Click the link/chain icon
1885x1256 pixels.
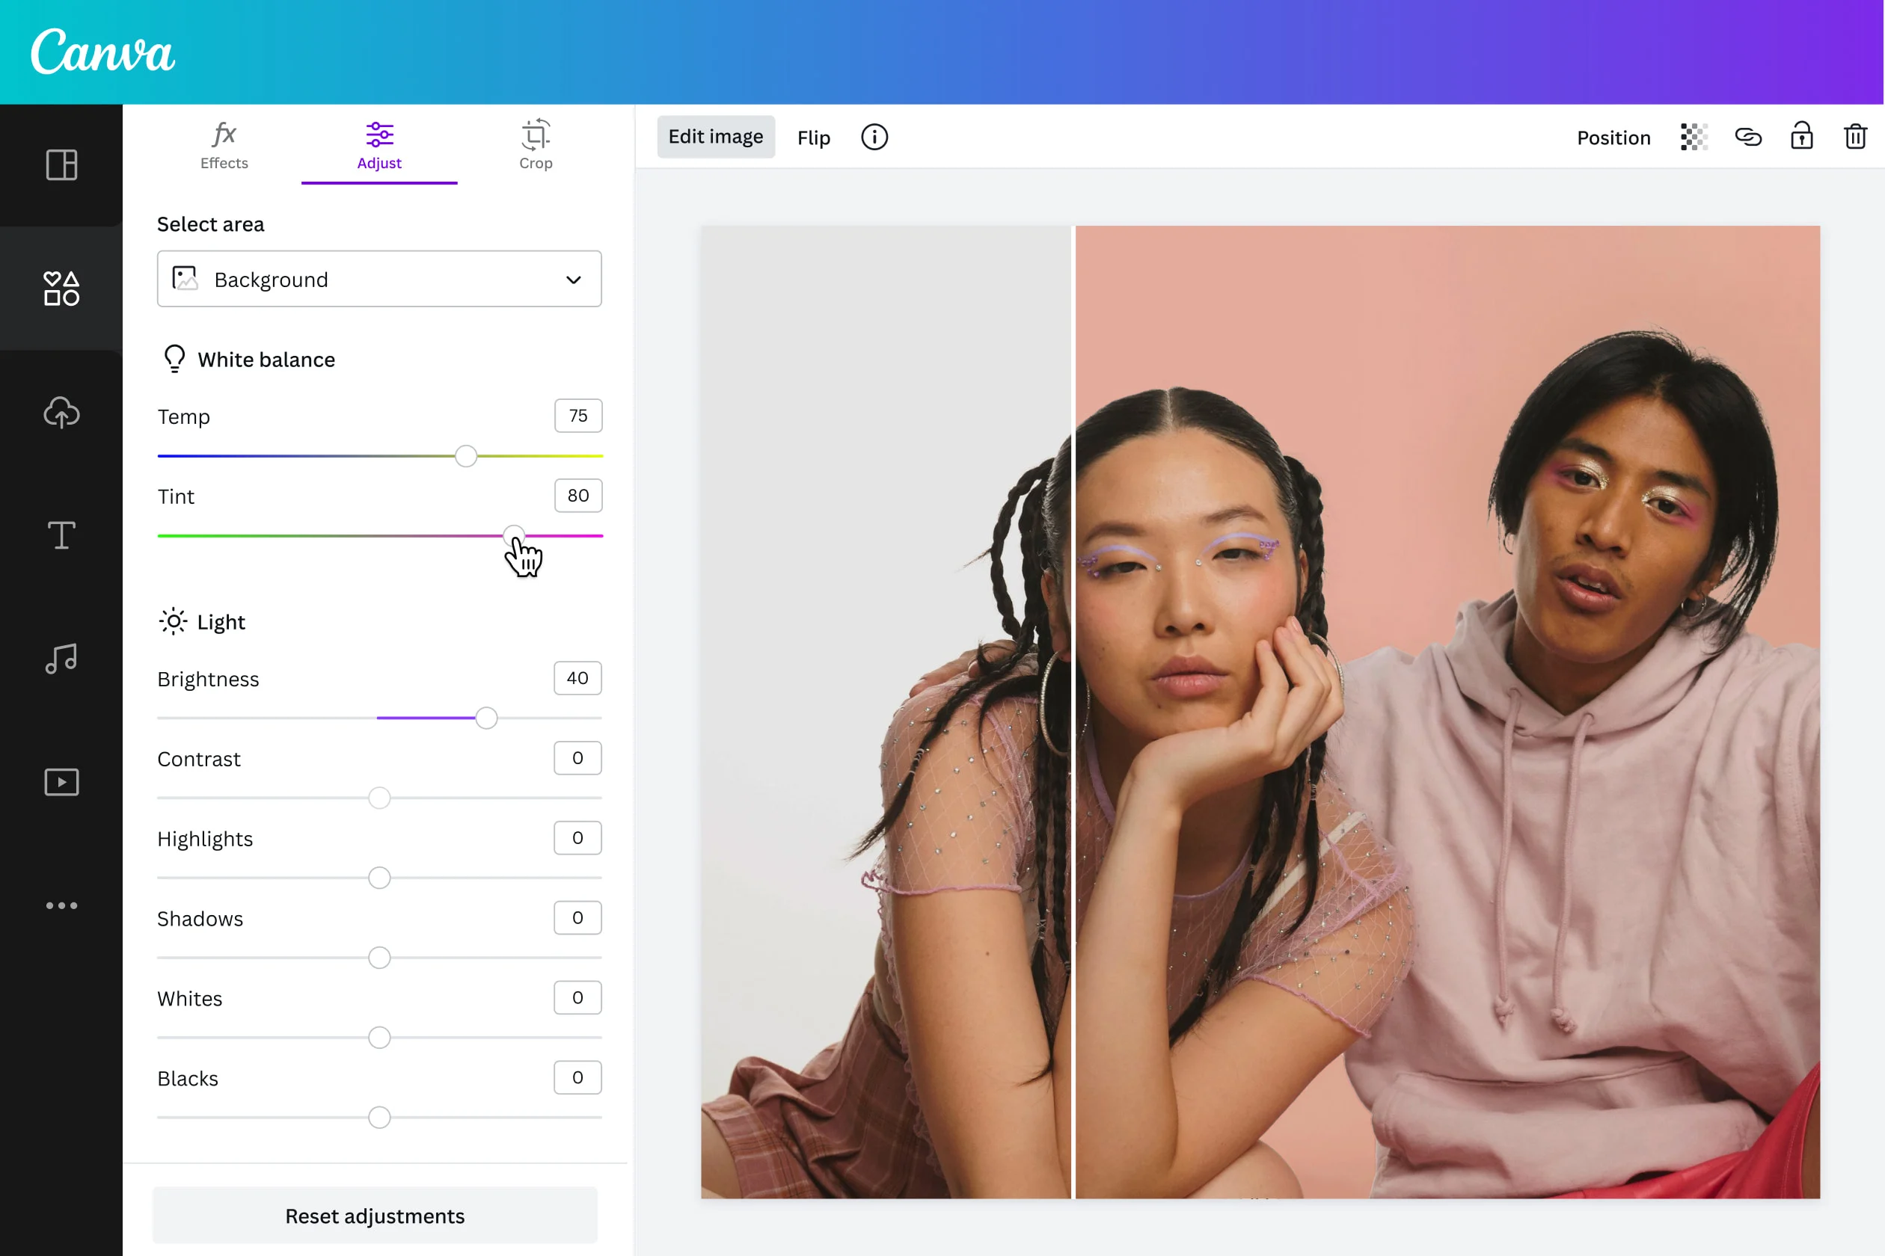[x=1747, y=136]
